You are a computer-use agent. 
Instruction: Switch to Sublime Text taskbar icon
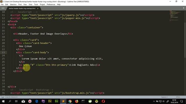pyautogui.click(x=63, y=101)
